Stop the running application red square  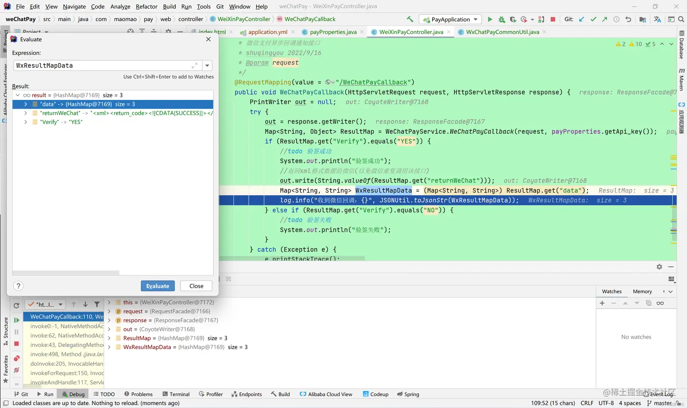coord(553,19)
